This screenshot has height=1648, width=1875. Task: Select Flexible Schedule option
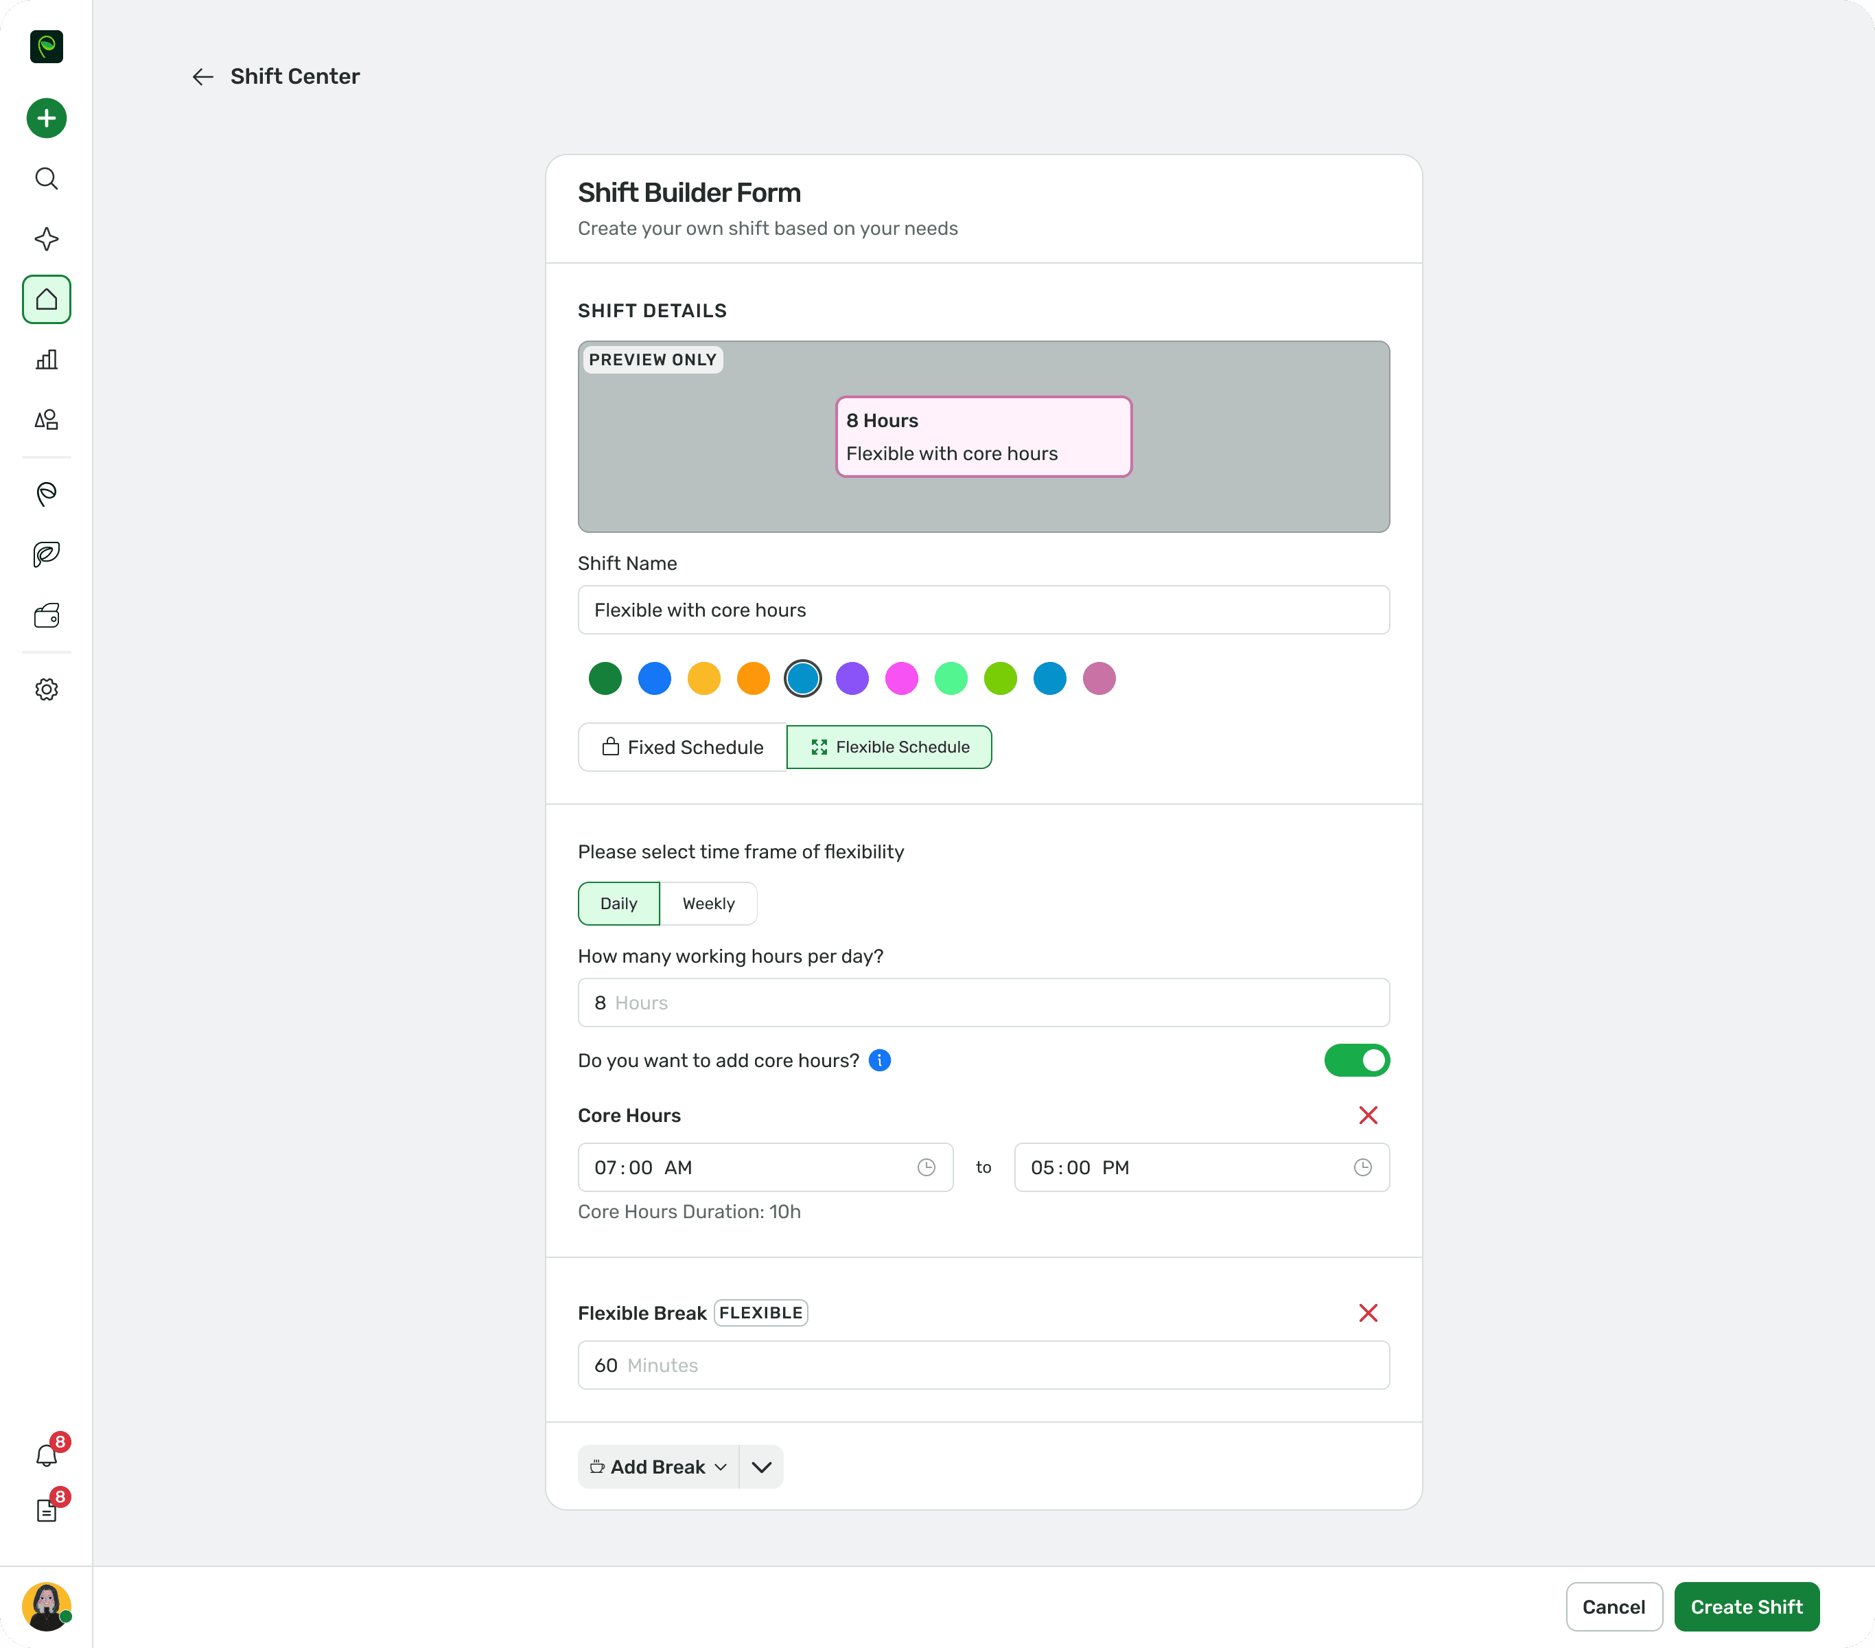[x=889, y=747]
